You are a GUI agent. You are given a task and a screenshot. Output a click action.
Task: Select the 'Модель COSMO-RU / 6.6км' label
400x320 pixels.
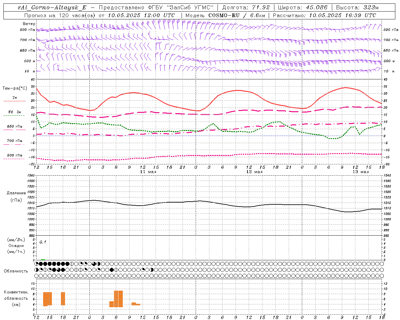(x=225, y=15)
